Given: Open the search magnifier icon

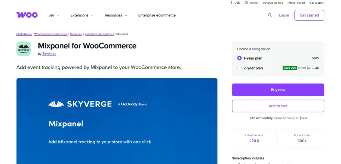Looking at the screenshot, I should click(270, 15).
